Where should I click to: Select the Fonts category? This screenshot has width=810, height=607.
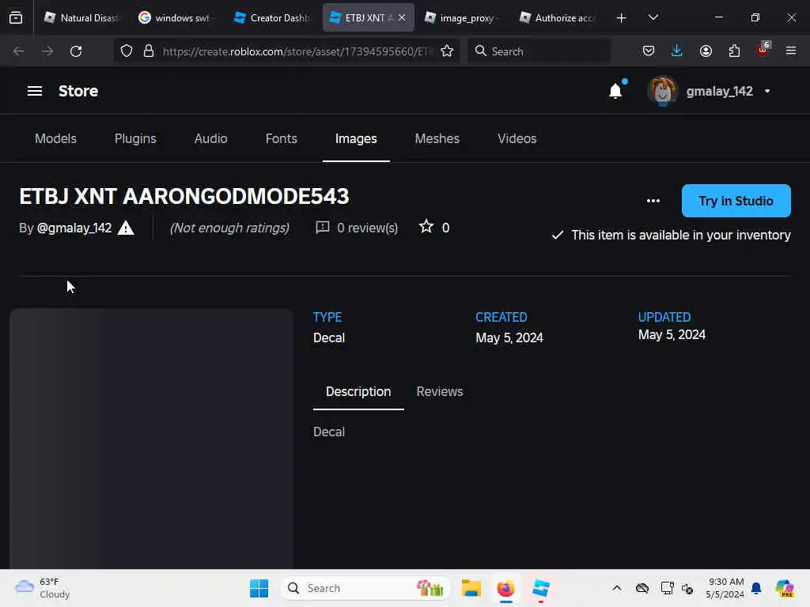(x=281, y=139)
